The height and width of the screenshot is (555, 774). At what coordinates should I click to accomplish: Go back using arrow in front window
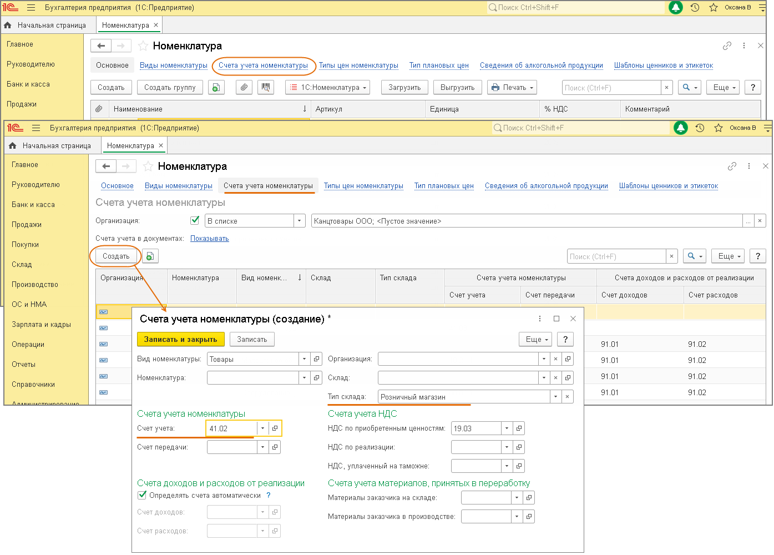106,166
